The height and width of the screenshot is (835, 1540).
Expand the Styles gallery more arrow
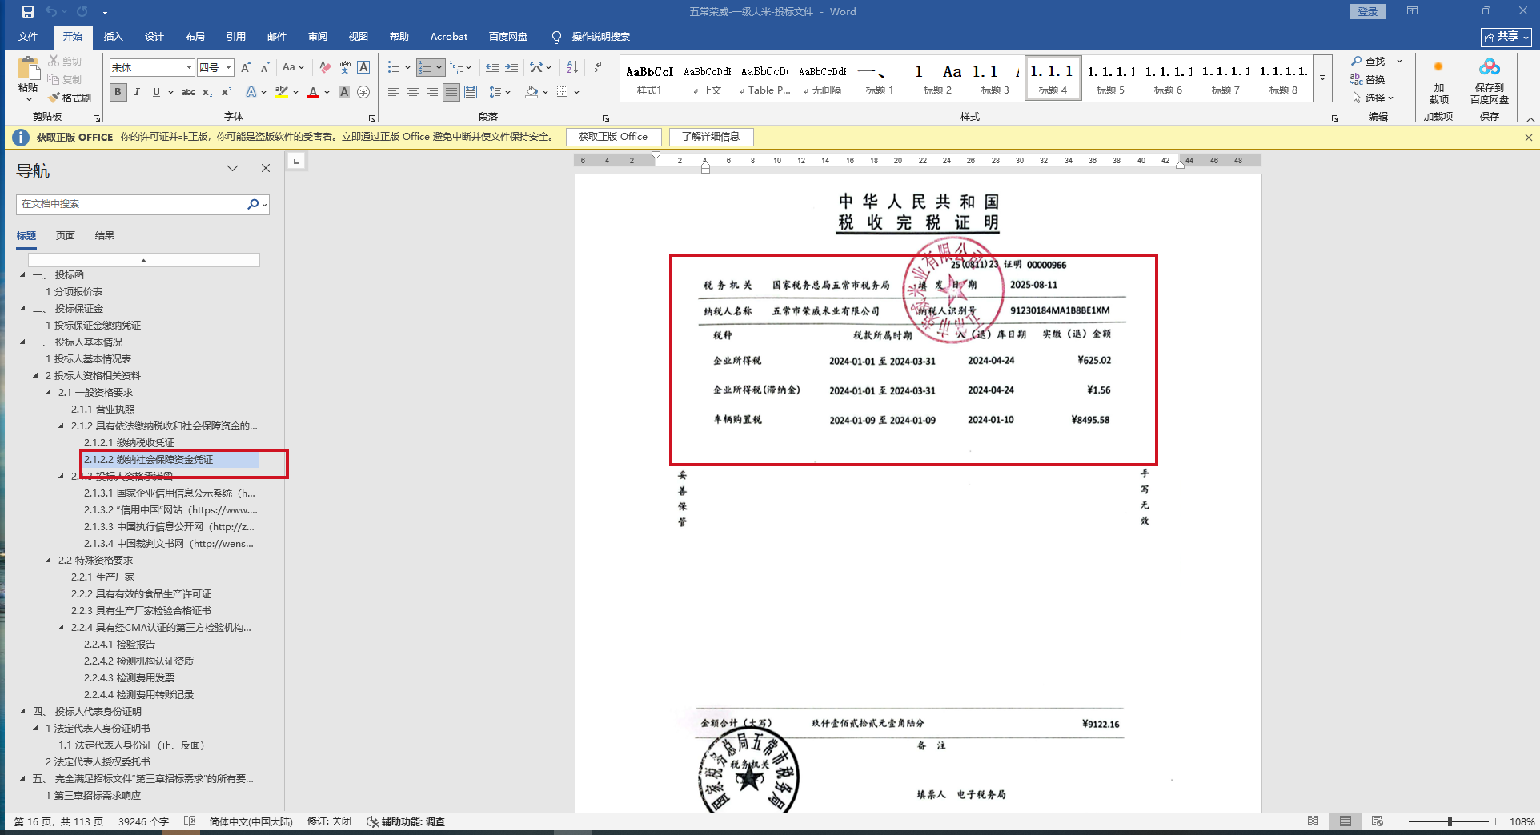(1323, 78)
